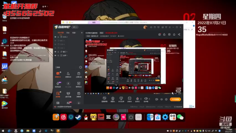Toggle lock on source 文本 2

click(58, 37)
